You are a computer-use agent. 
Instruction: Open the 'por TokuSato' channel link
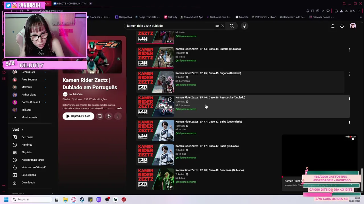pos(76,94)
